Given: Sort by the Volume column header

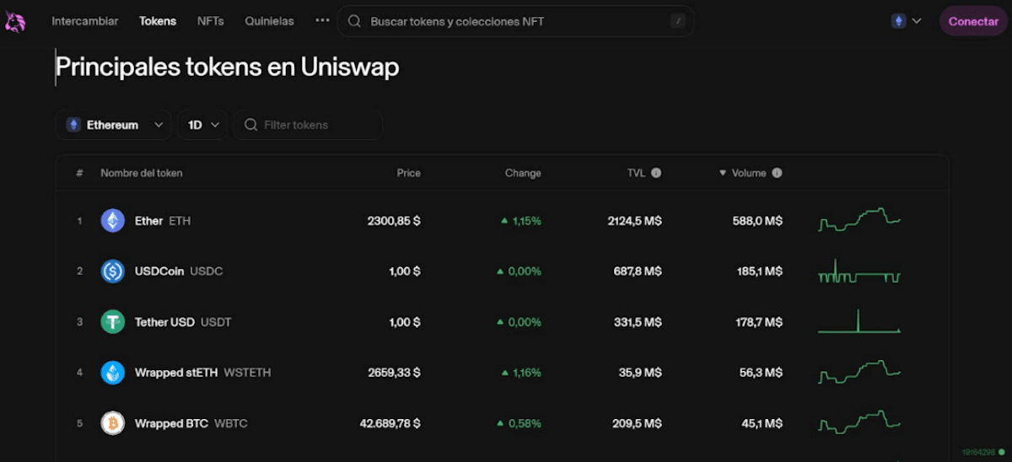Looking at the screenshot, I should (x=749, y=173).
